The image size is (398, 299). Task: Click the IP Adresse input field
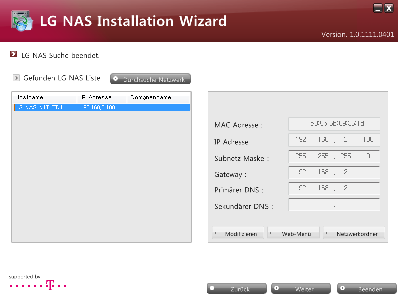pyautogui.click(x=334, y=140)
